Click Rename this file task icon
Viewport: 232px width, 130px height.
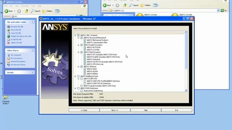[9, 27]
